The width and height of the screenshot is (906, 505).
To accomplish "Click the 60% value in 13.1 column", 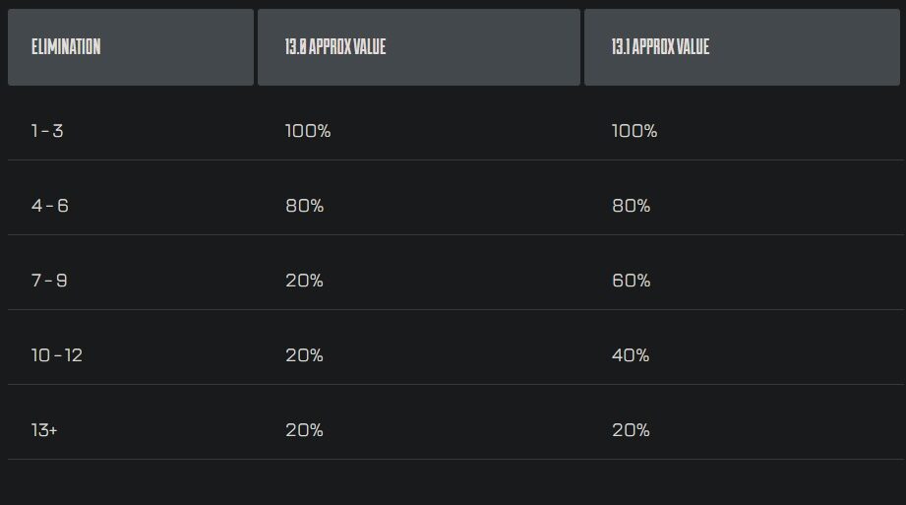I will (631, 281).
